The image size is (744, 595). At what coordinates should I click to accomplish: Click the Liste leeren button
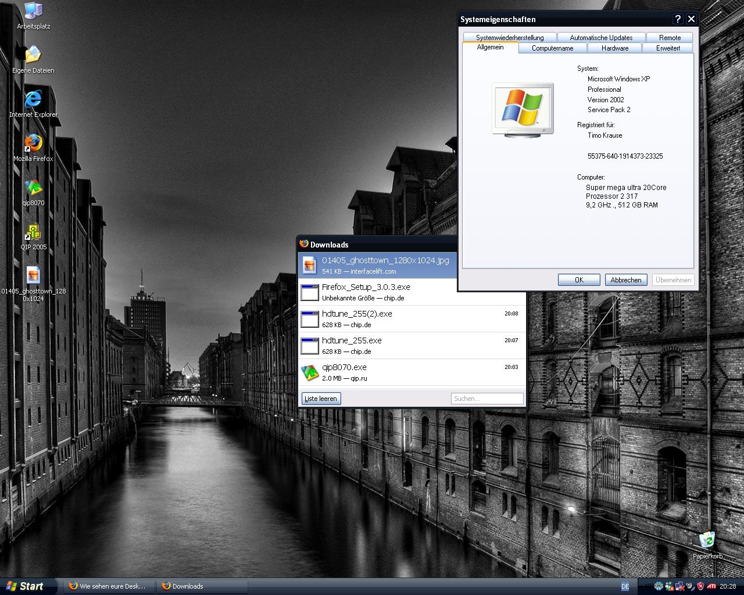click(x=321, y=399)
